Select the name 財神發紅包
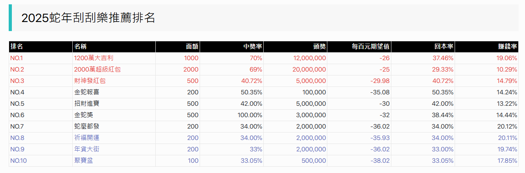This screenshot has height=173, width=525. click(x=90, y=81)
